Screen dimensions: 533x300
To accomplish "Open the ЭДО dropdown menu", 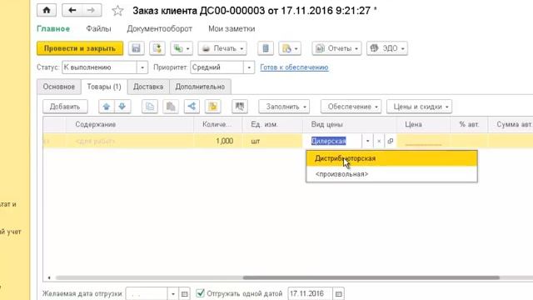I will tap(386, 48).
